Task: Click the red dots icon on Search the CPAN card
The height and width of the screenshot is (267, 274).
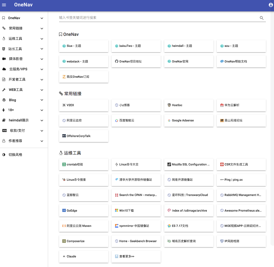Action: coord(116,195)
